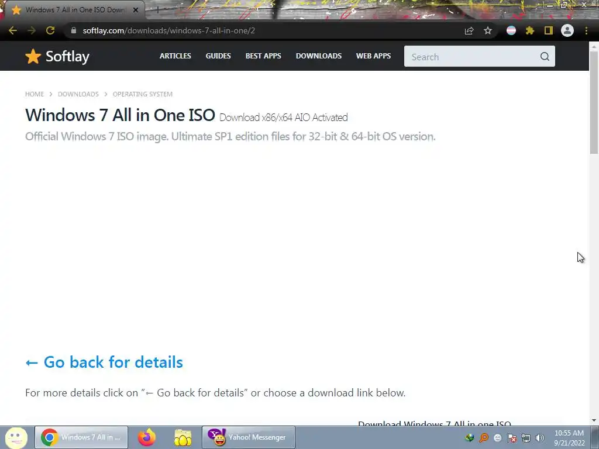Open the Extensions puzzle piece menu

(x=530, y=30)
